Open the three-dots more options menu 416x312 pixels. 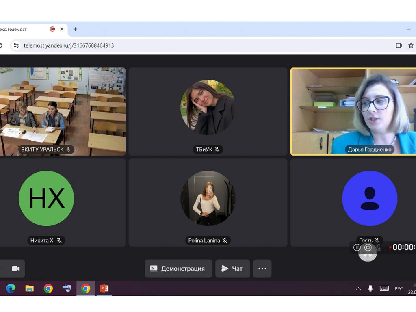262,269
